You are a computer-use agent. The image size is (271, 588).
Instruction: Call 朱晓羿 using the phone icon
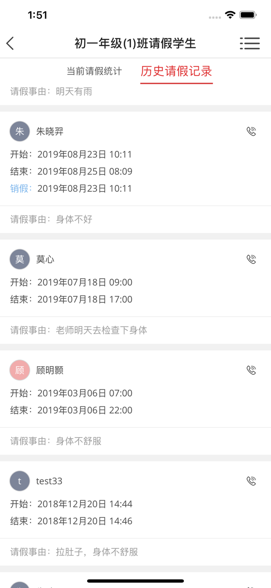(252, 131)
